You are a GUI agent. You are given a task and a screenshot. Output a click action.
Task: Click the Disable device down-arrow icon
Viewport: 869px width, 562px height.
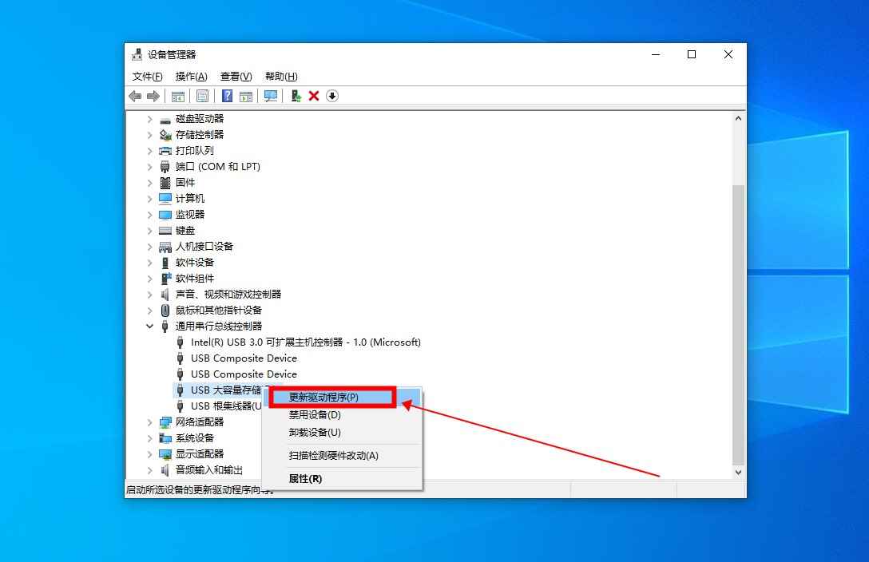tap(331, 96)
